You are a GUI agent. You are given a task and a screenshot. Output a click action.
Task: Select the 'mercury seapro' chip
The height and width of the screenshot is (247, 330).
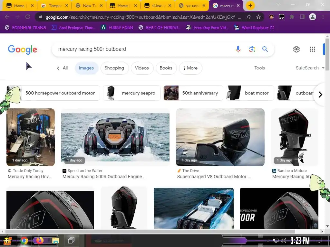click(x=132, y=93)
